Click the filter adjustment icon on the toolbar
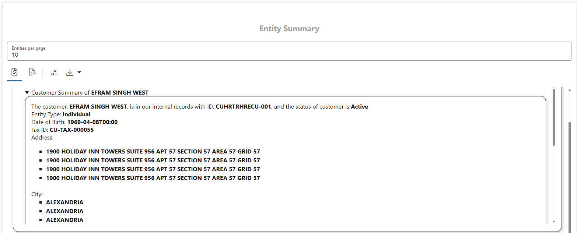The width and height of the screenshot is (577, 233). point(53,72)
